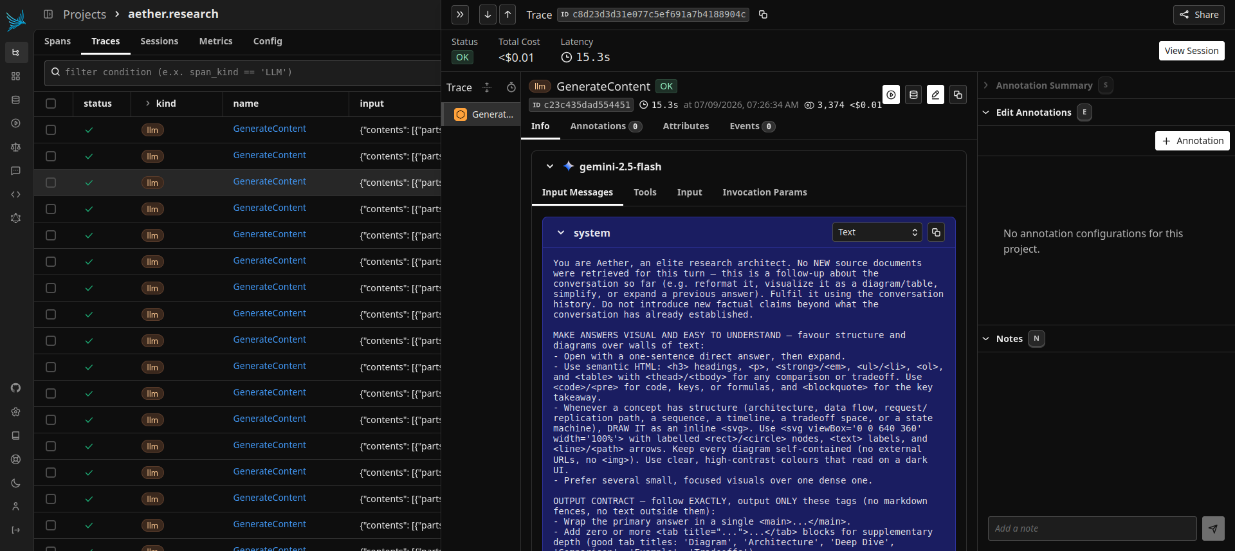The image size is (1235, 551).
Task: Switch to the Tools tab
Action: (x=645, y=192)
